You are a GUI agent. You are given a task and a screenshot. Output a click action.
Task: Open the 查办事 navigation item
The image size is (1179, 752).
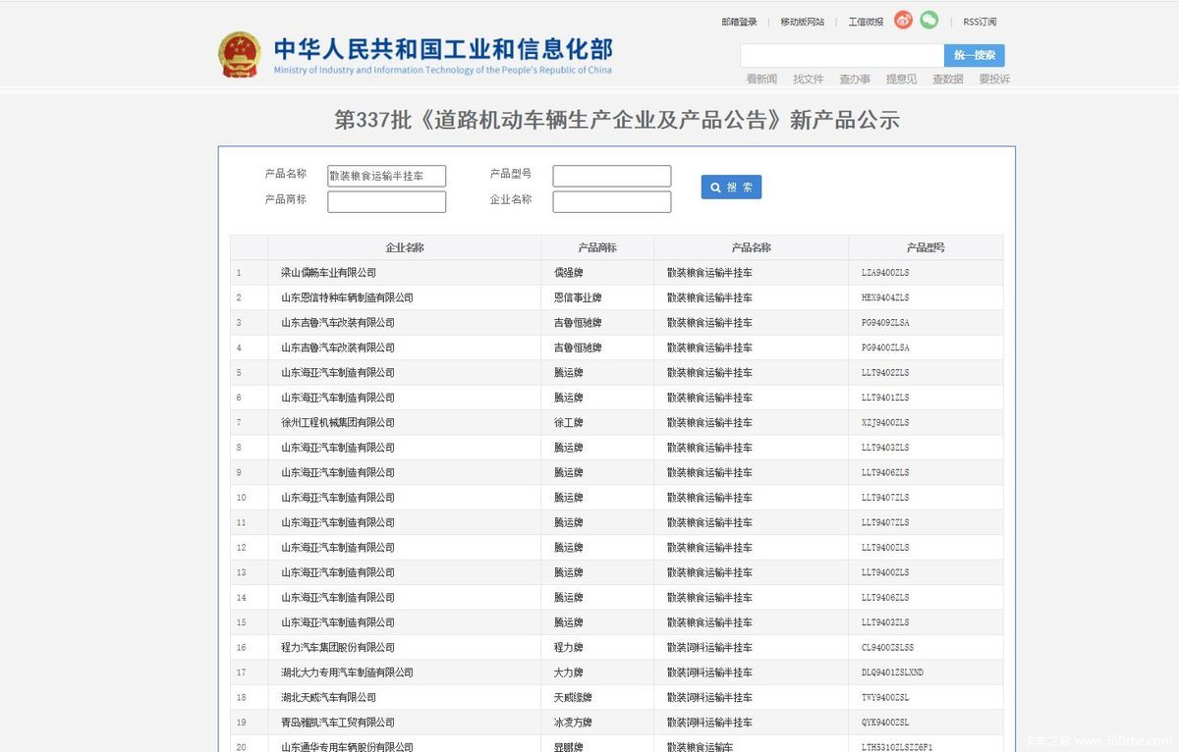[855, 80]
